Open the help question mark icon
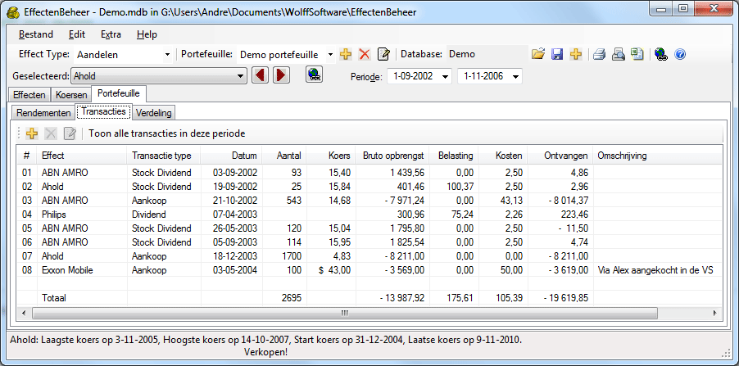 coord(679,55)
